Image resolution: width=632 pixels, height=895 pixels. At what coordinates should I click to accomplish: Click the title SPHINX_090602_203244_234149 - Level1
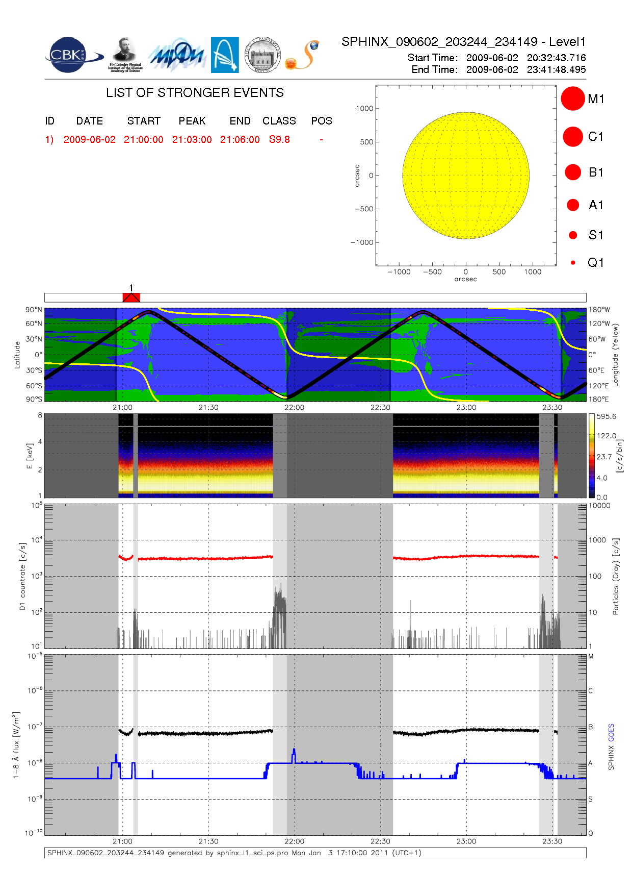[464, 42]
